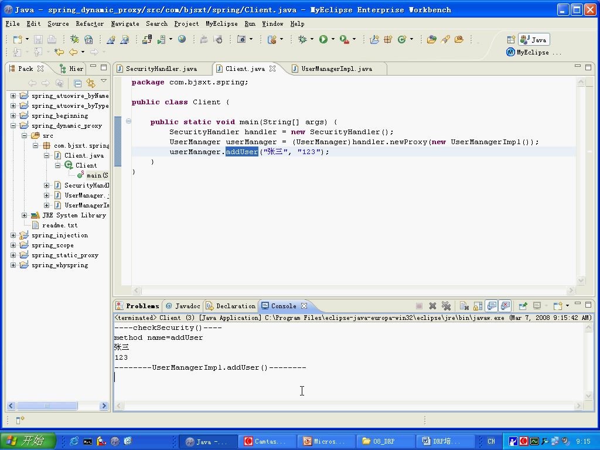
Task: Toggle Link with Editor in Package Explorer
Action: (90, 83)
